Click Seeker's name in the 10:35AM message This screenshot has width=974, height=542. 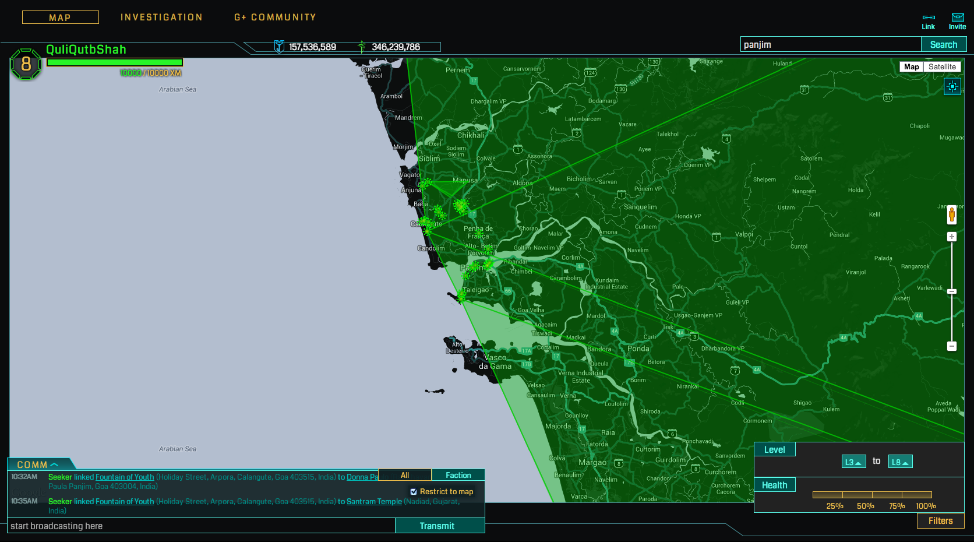(60, 502)
